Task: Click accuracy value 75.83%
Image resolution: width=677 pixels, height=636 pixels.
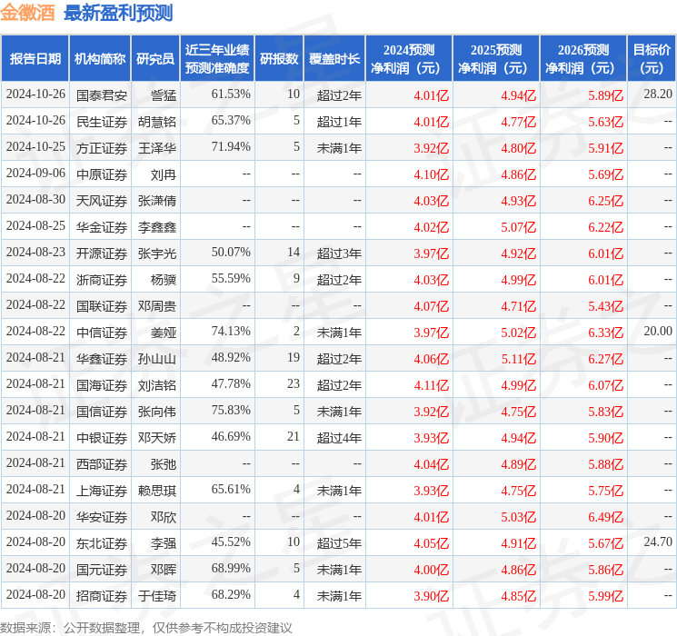Action: click(231, 410)
